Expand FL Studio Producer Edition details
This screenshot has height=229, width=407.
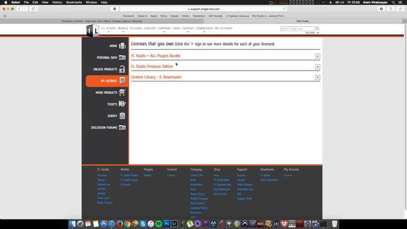click(x=317, y=67)
